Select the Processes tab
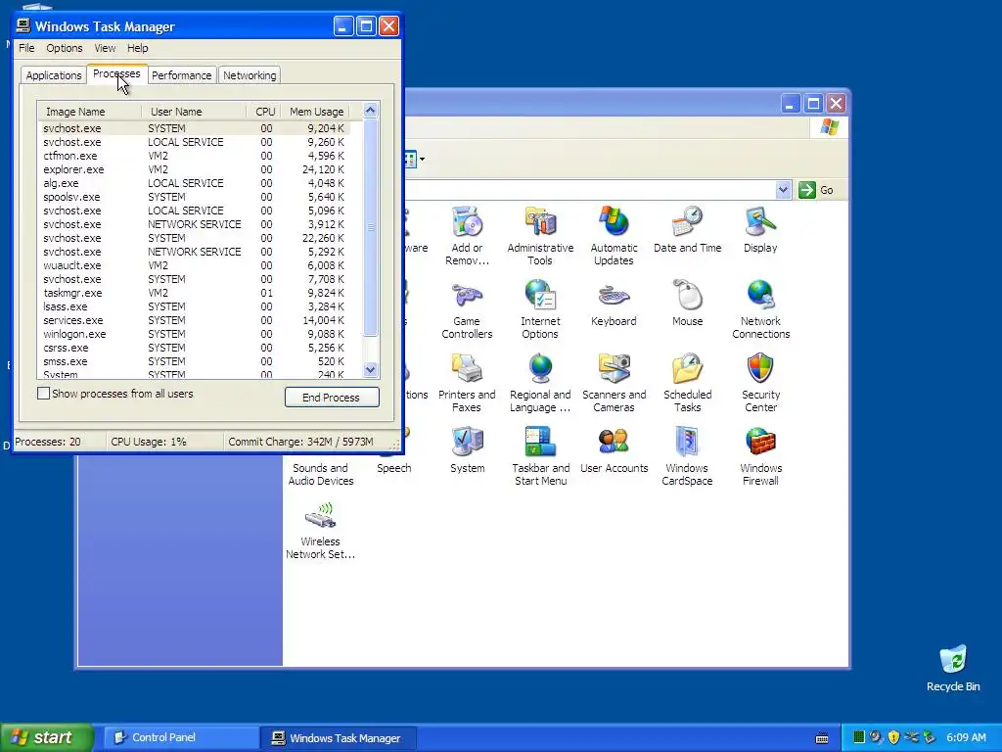This screenshot has width=1002, height=752. (x=116, y=73)
